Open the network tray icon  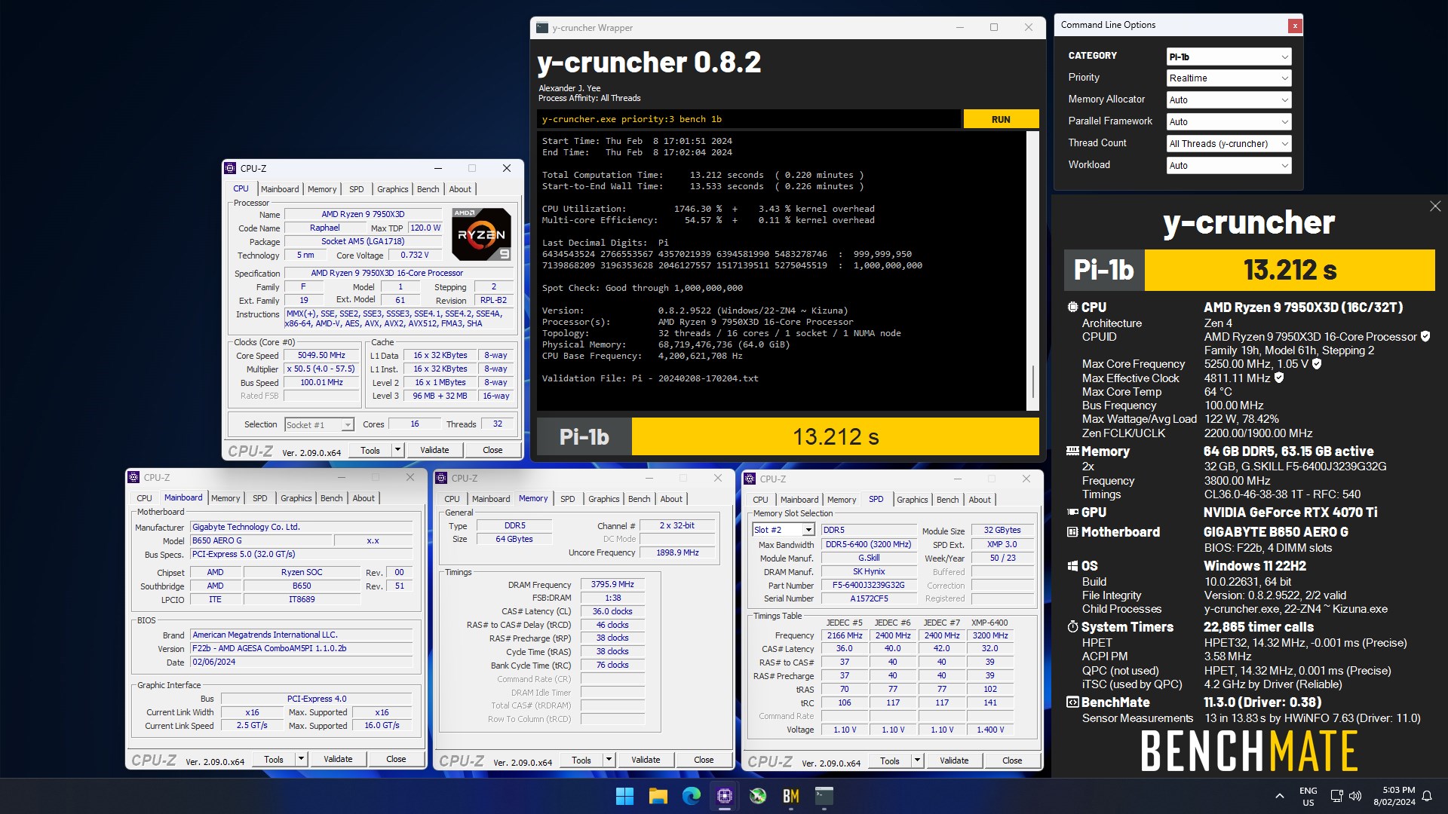click(1336, 796)
